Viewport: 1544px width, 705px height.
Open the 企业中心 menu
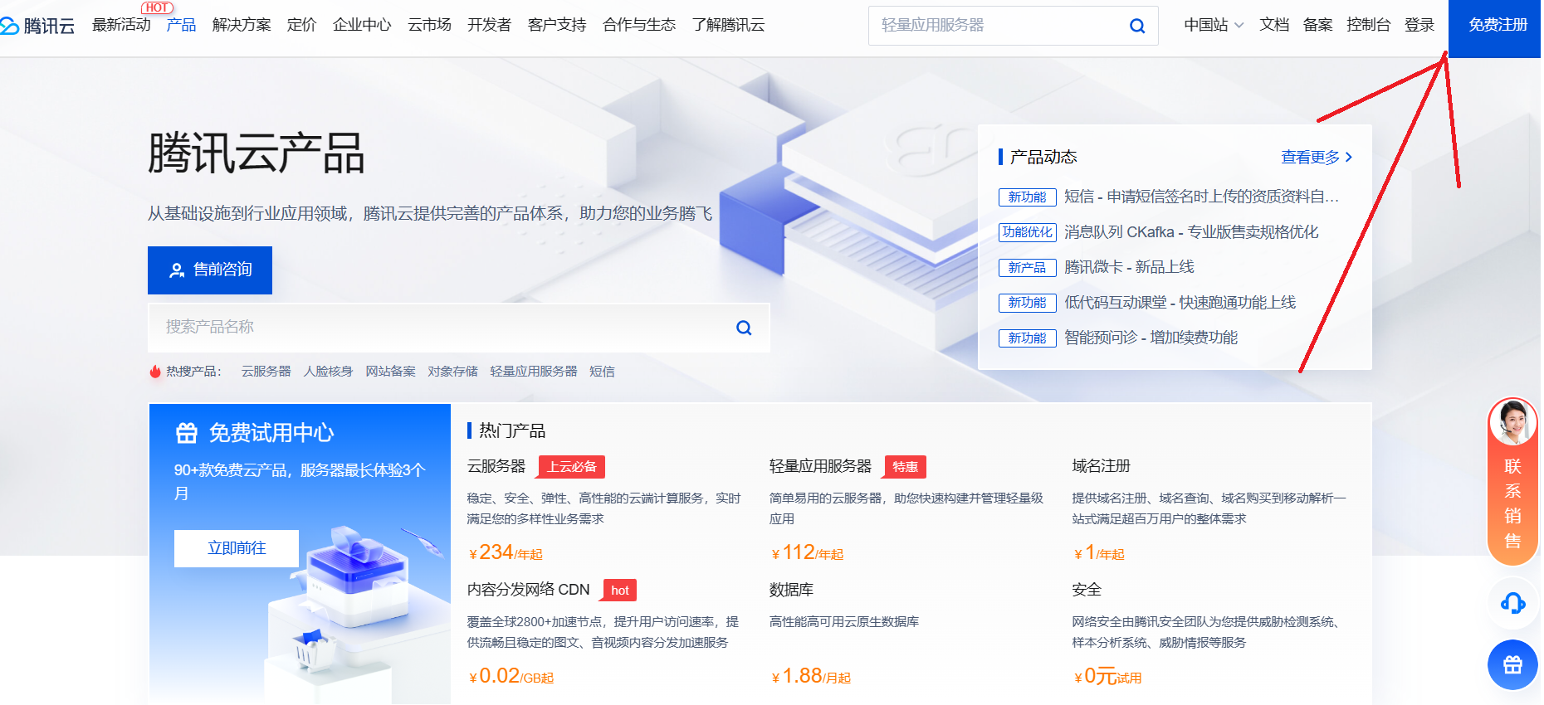[362, 25]
